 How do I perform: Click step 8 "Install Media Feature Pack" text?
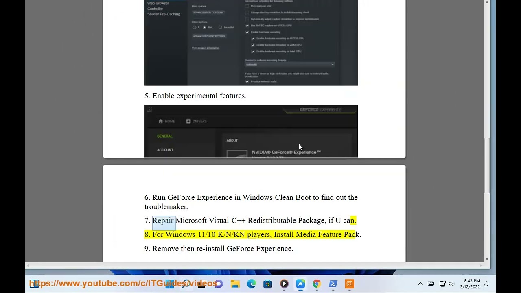click(317, 234)
